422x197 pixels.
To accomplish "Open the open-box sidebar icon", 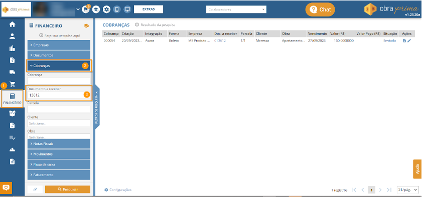I will [12, 113].
